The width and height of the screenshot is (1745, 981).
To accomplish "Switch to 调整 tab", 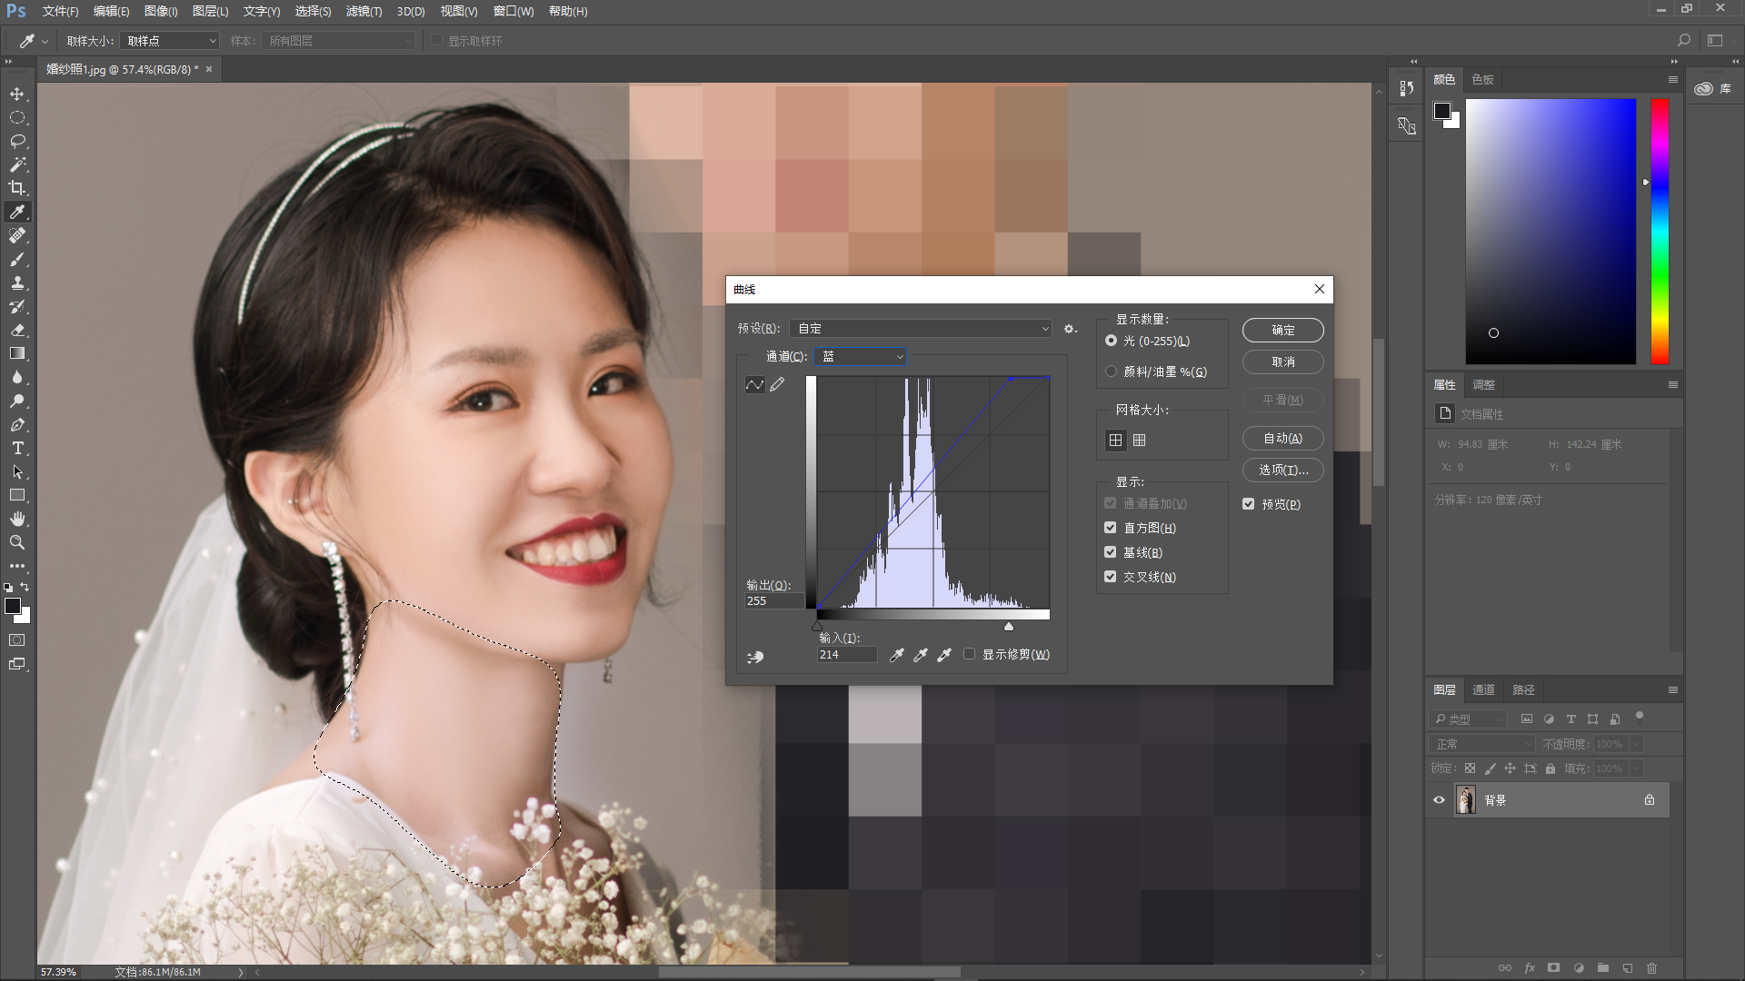I will [1483, 385].
